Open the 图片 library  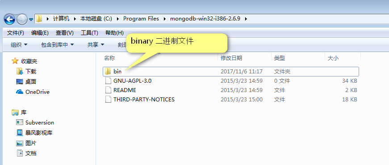point(31,143)
